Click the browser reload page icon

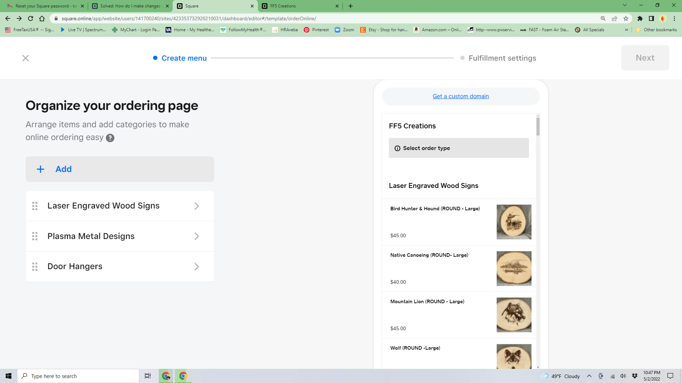[31, 18]
